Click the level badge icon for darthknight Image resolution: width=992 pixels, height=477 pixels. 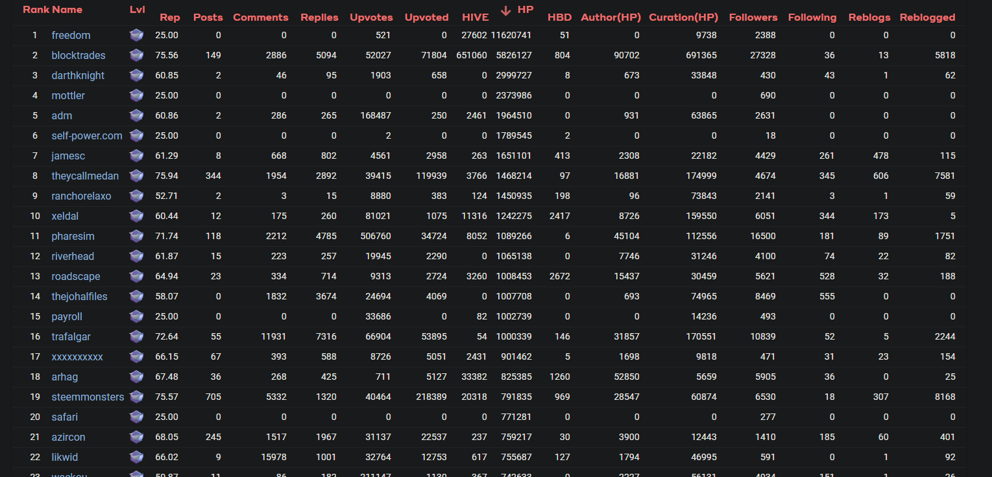coord(136,75)
